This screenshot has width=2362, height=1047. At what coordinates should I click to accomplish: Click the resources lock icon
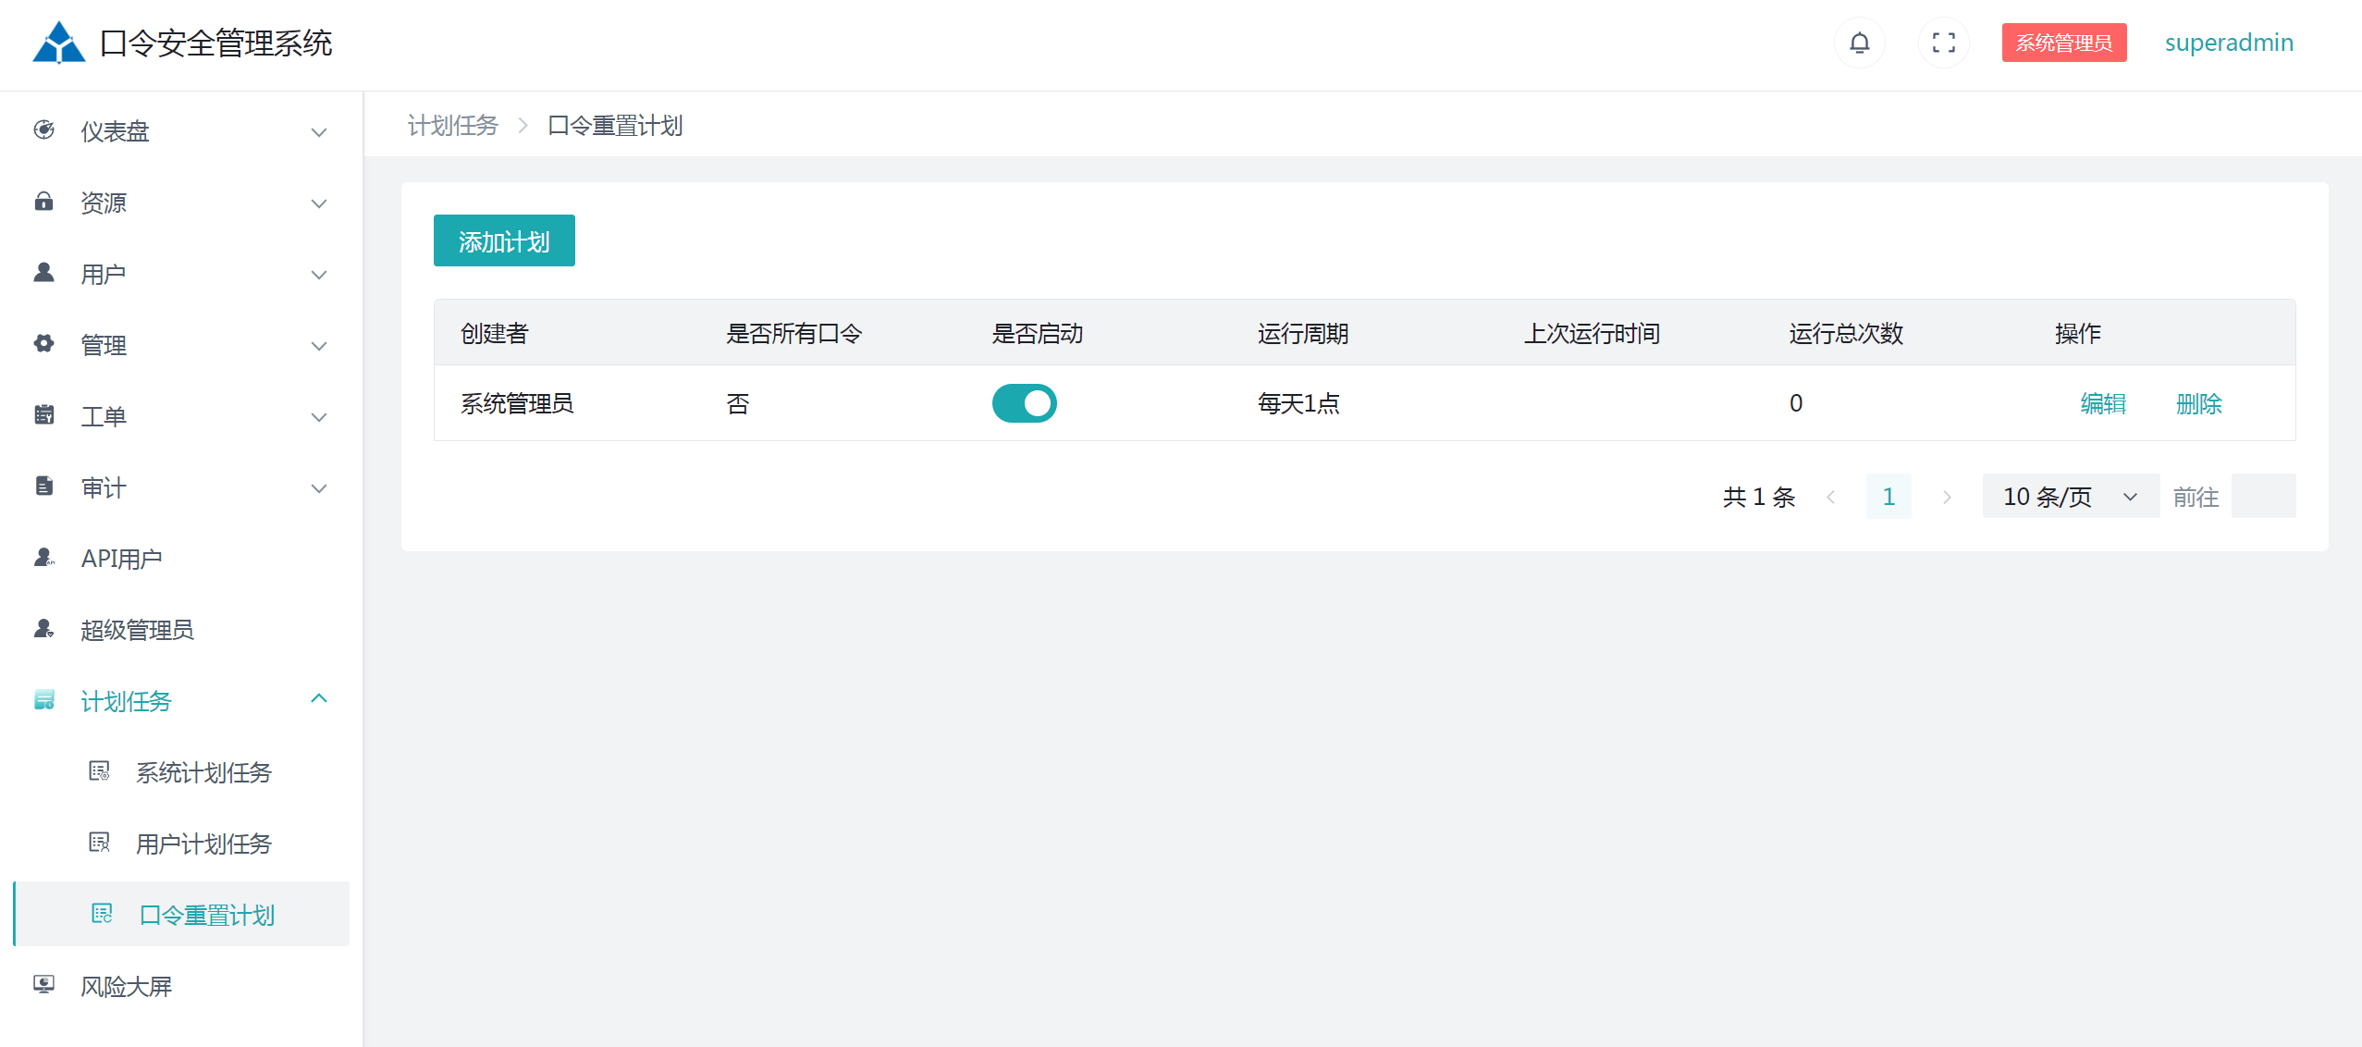(x=43, y=202)
